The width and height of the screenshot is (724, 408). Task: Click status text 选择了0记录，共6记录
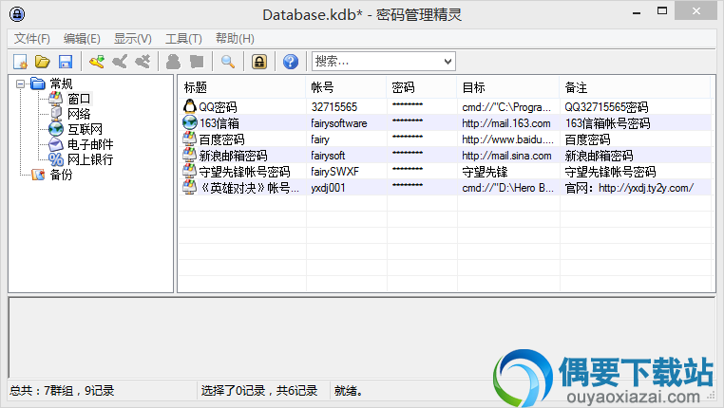point(259,391)
